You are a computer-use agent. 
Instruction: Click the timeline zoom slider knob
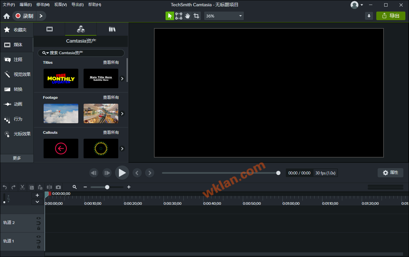pyautogui.click(x=107, y=187)
